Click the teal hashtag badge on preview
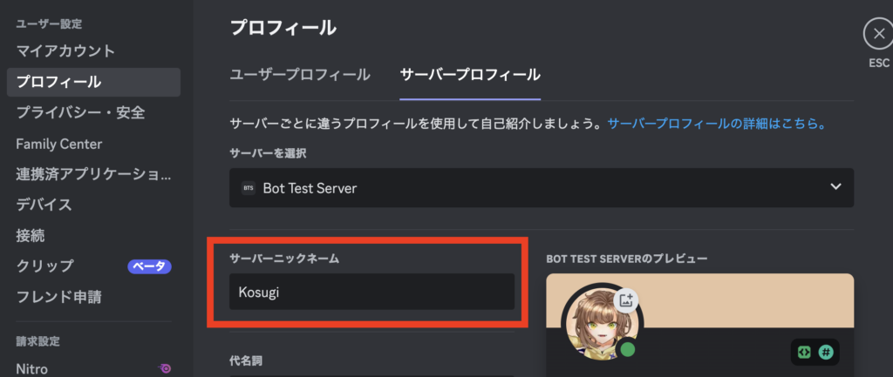The height and width of the screenshot is (377, 893). (825, 352)
